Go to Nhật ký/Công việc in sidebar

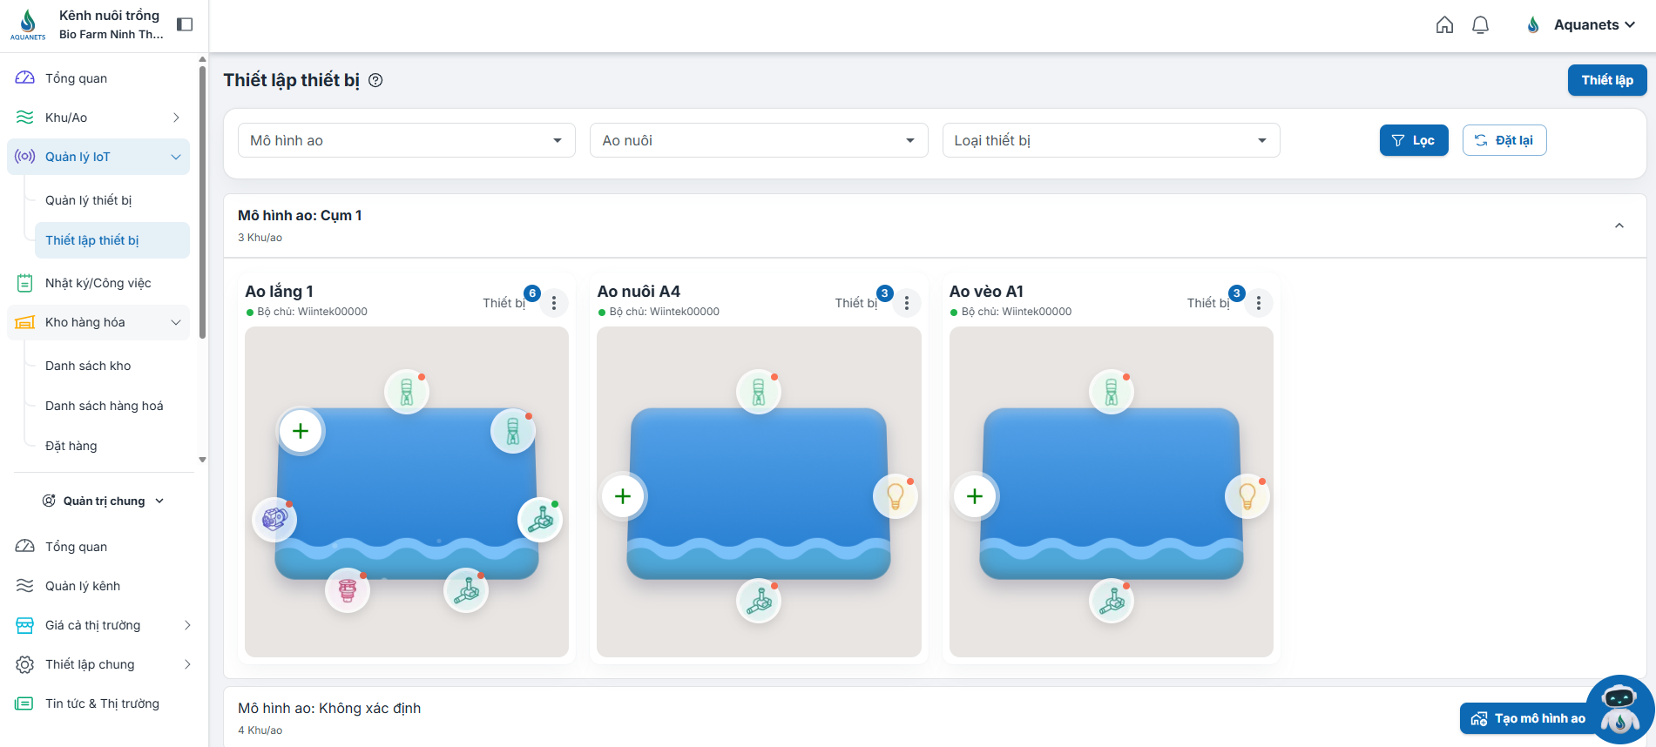[x=98, y=283]
